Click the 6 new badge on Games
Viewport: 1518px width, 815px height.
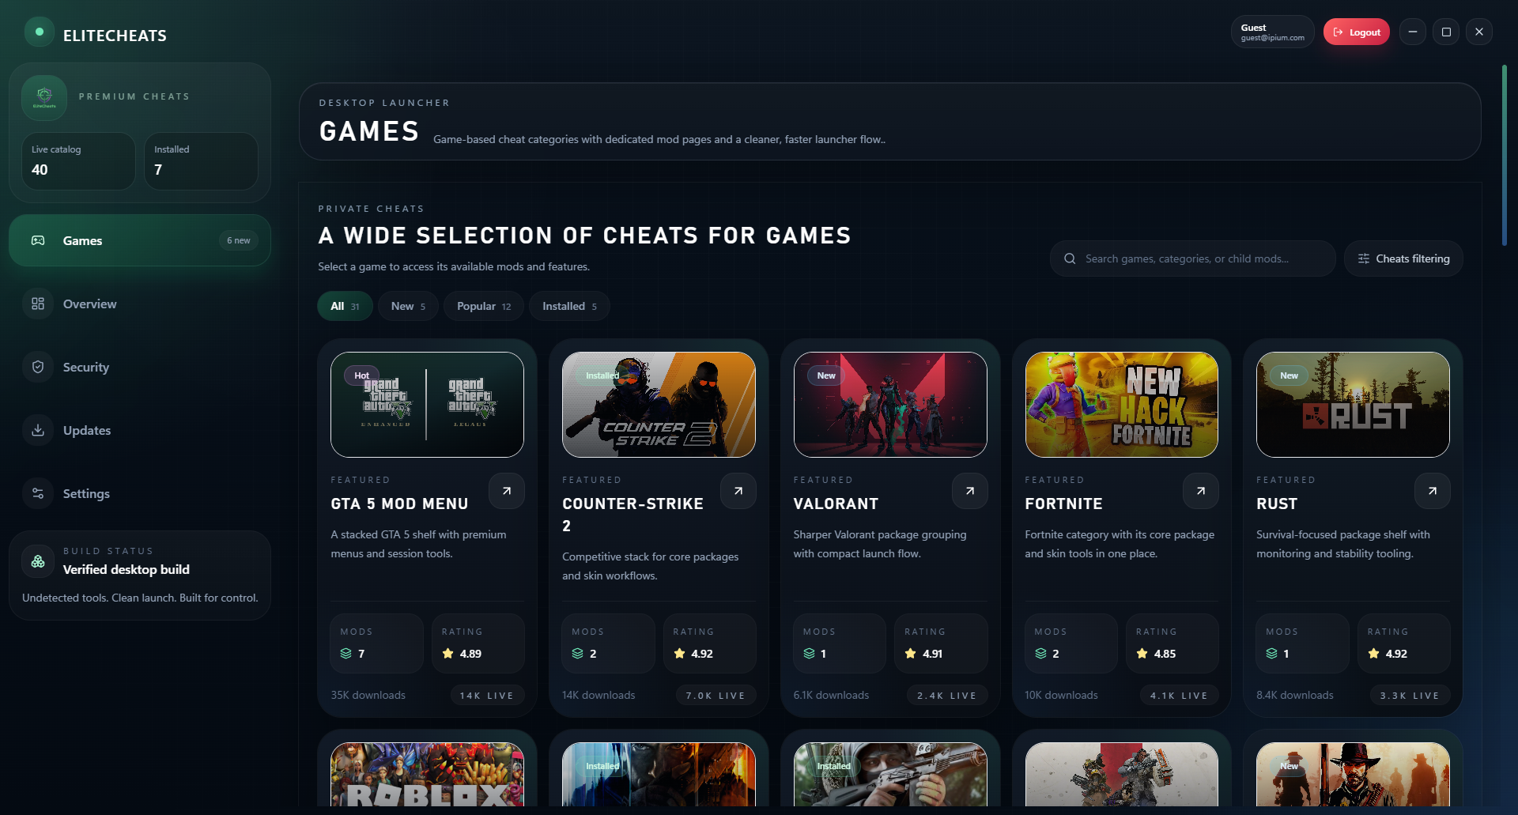coord(239,240)
